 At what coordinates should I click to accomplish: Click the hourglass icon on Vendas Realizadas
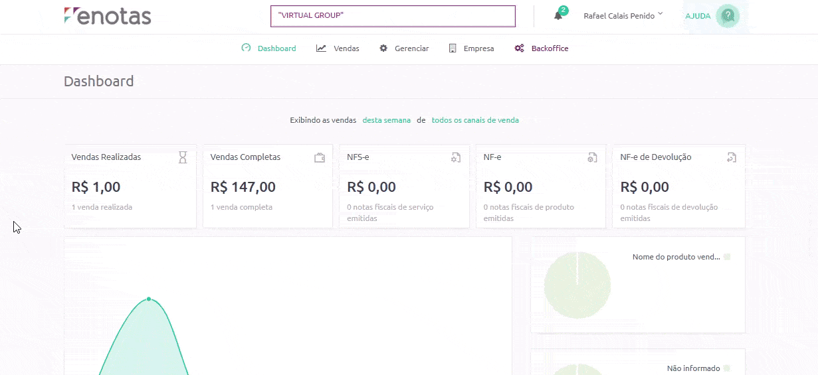pyautogui.click(x=183, y=157)
